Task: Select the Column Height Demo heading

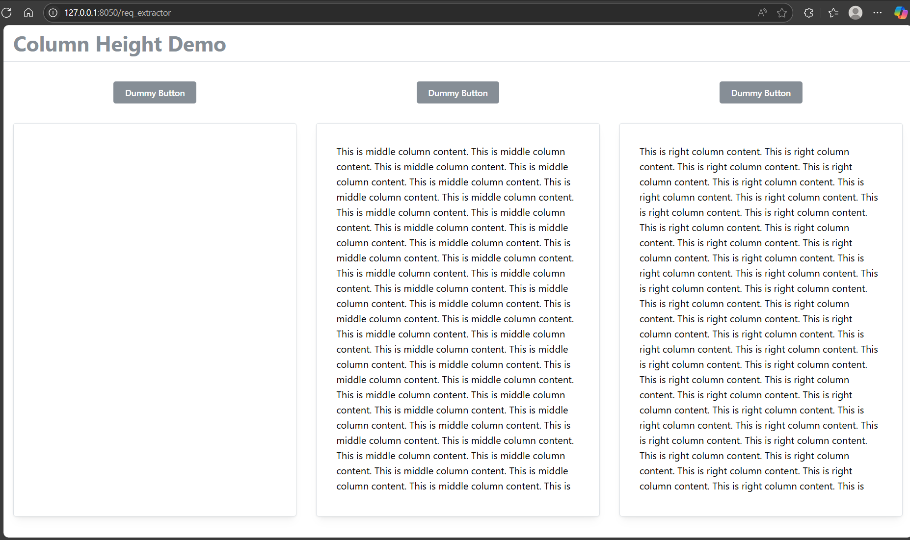Action: (120, 44)
